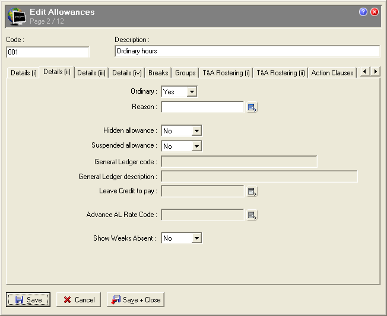Open the Reason lookup browse icon
Viewport: 387px width, 316px height.
pyautogui.click(x=252, y=107)
